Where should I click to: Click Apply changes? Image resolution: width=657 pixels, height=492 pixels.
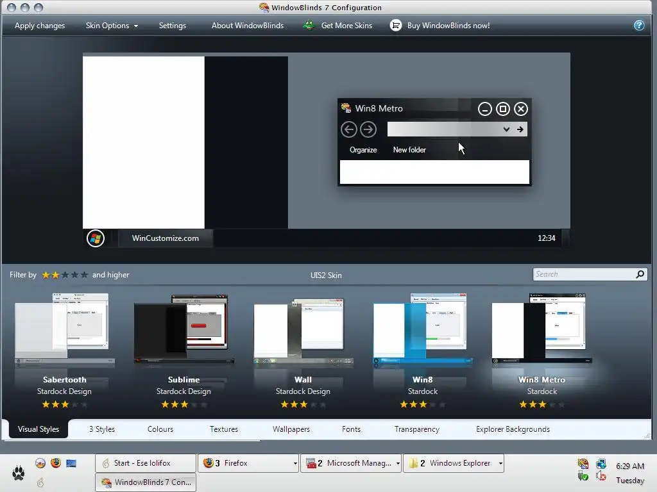tap(40, 26)
